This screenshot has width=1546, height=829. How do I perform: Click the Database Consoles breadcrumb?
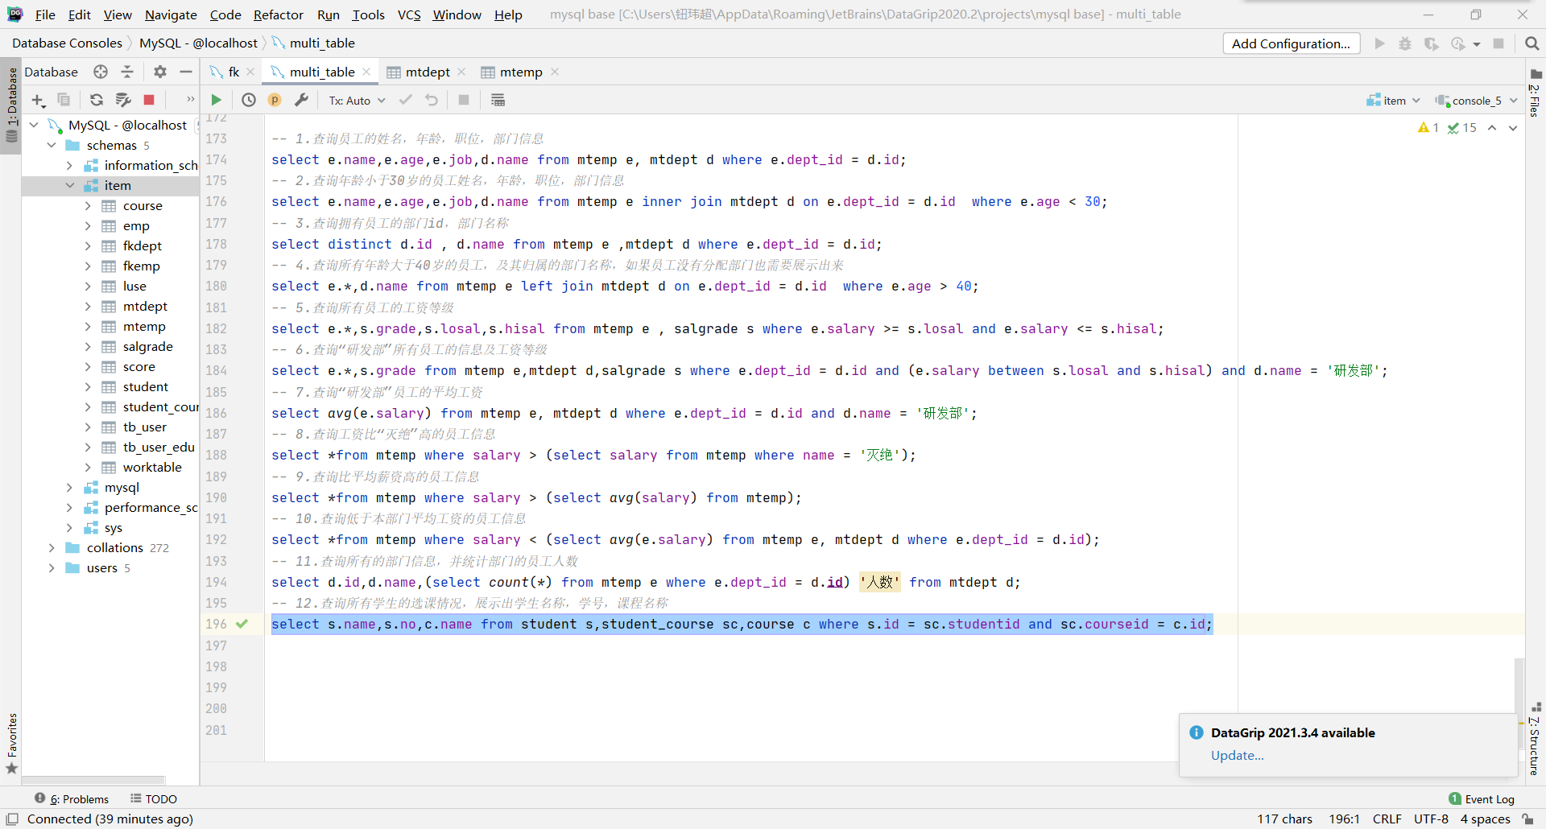67,43
